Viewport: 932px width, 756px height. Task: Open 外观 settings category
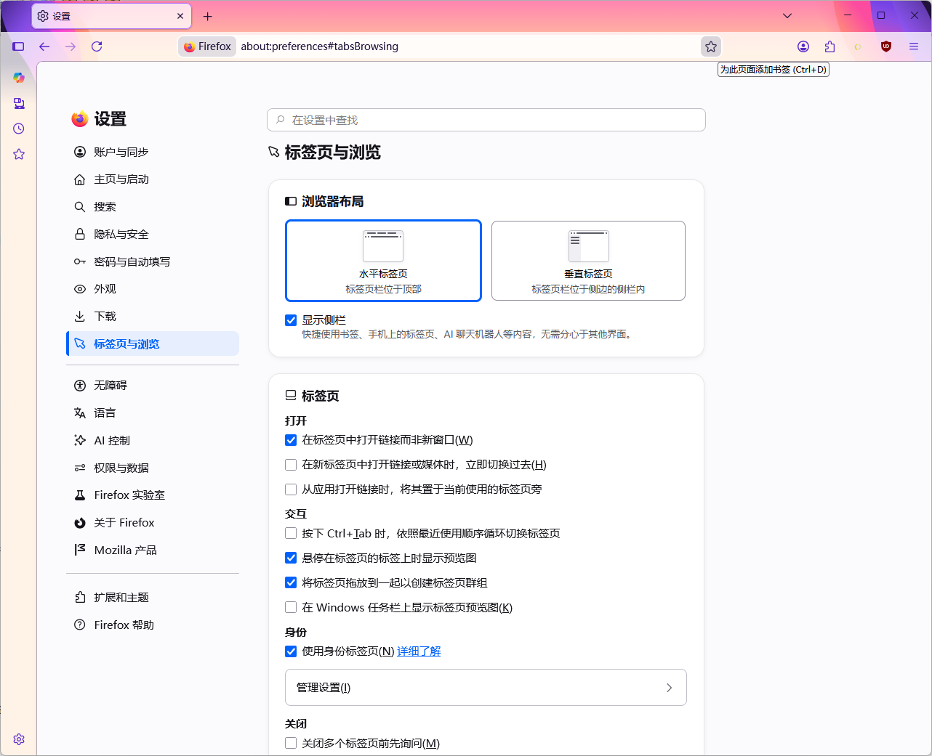(153, 289)
